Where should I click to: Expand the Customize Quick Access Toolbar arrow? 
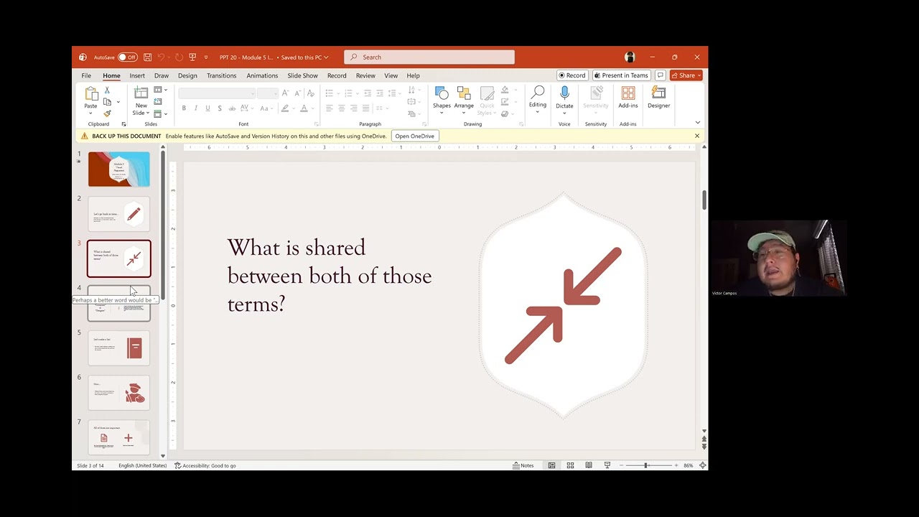click(x=206, y=57)
